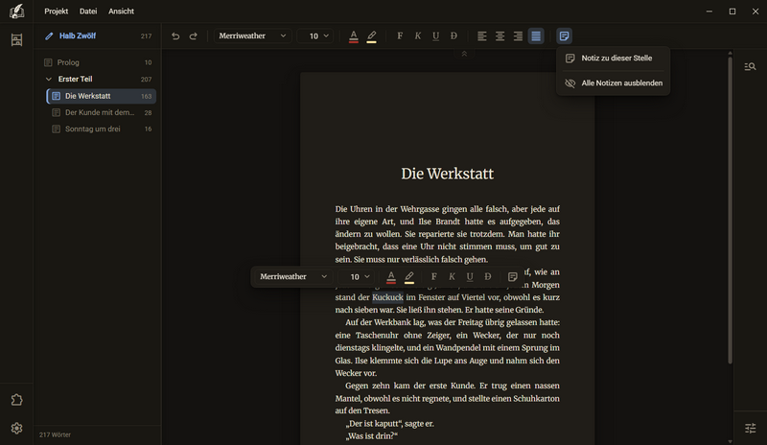Maximize the application window
The image size is (767, 445).
(732, 12)
